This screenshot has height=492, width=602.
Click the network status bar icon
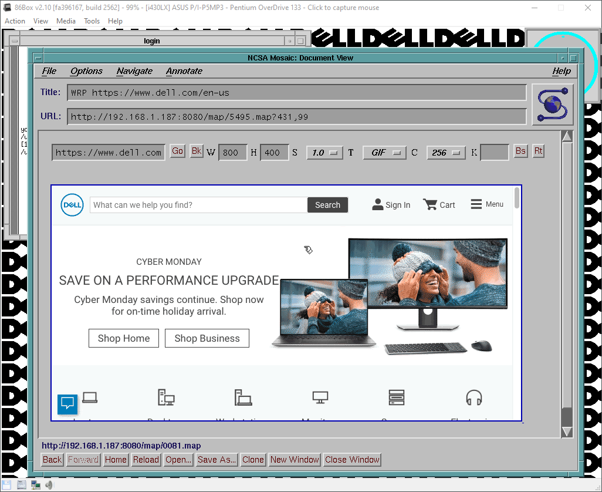pyautogui.click(x=36, y=485)
